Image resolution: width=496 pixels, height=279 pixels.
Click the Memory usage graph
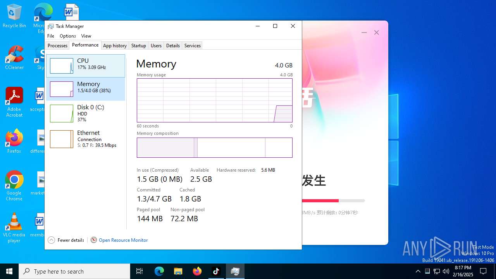tap(215, 100)
